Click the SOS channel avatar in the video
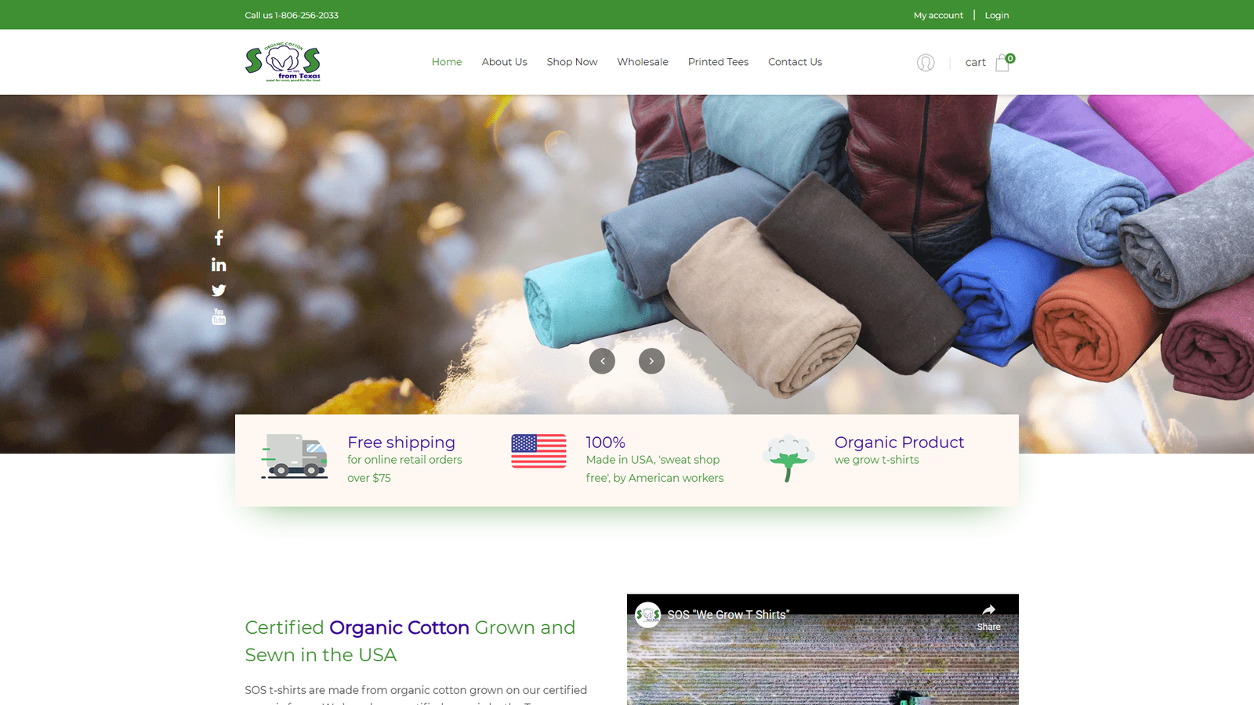The height and width of the screenshot is (705, 1254). coord(649,615)
